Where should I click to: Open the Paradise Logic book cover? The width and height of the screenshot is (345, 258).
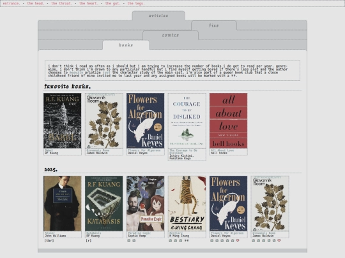(x=146, y=203)
